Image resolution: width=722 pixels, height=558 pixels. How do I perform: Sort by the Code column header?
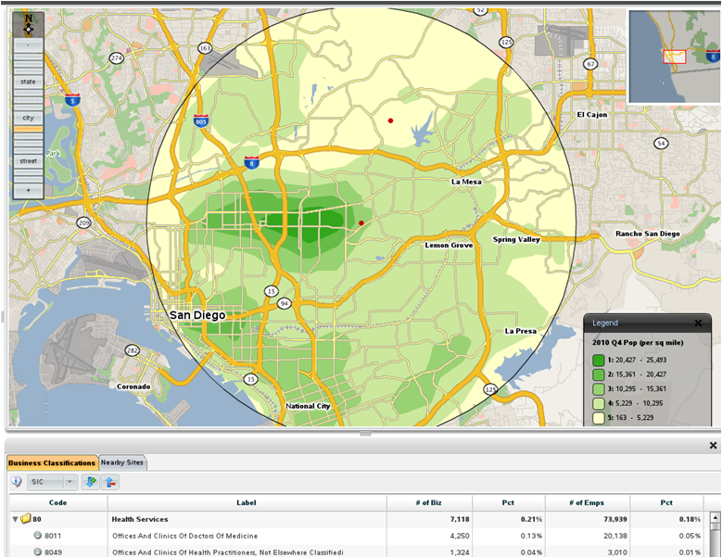tap(58, 502)
